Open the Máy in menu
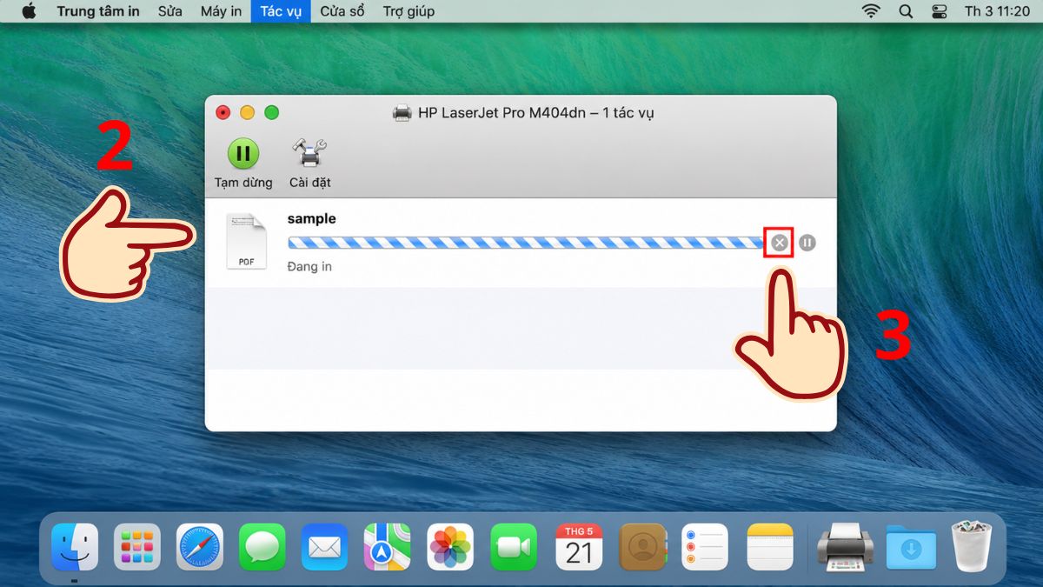This screenshot has height=587, width=1043. click(x=221, y=11)
